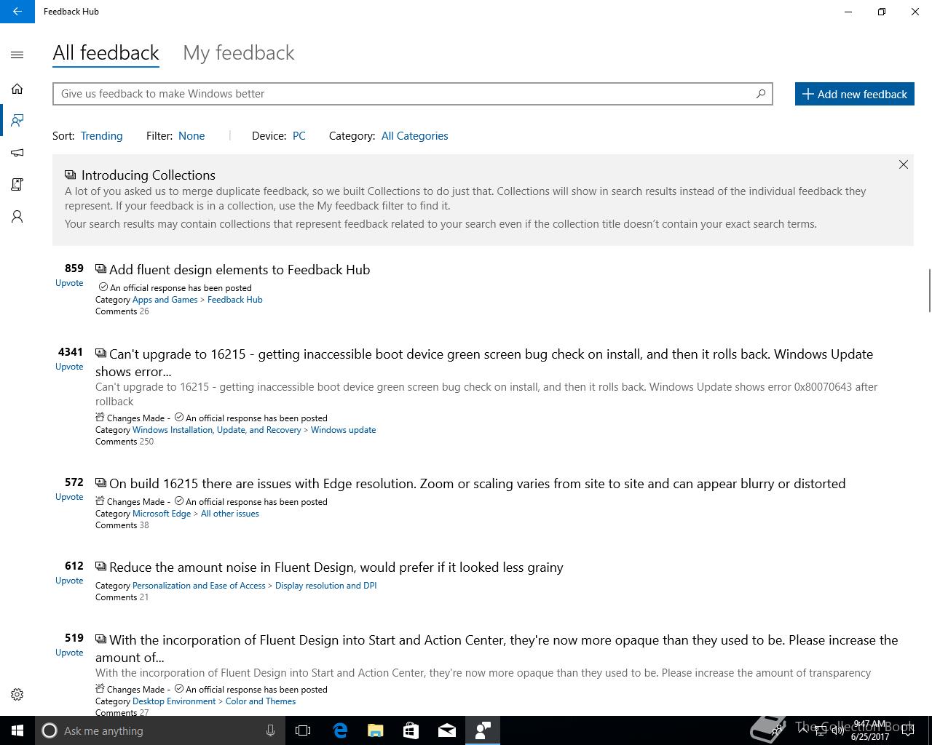Dismiss the Introducing Collections banner
Image resolution: width=932 pixels, height=745 pixels.
pos(904,164)
